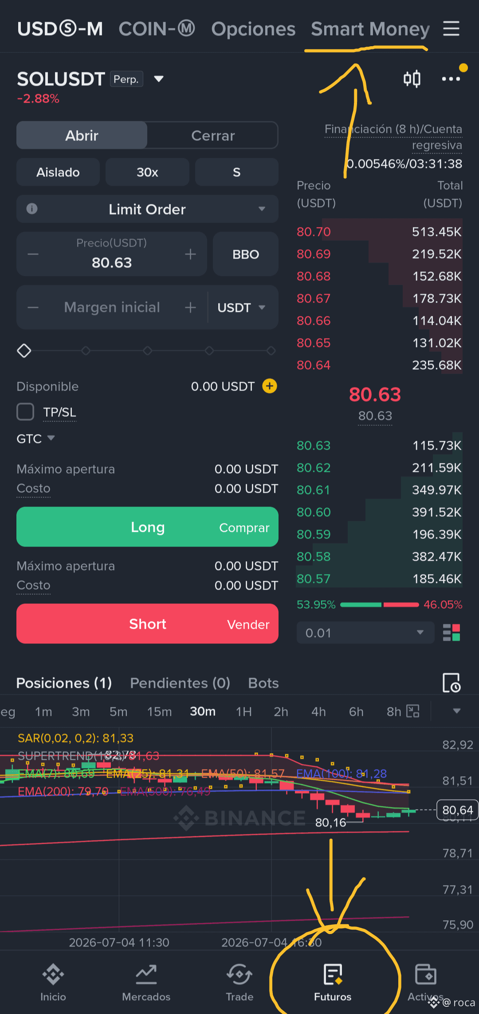Tap the green Long Comprar button
479x1014 pixels.
(x=147, y=527)
